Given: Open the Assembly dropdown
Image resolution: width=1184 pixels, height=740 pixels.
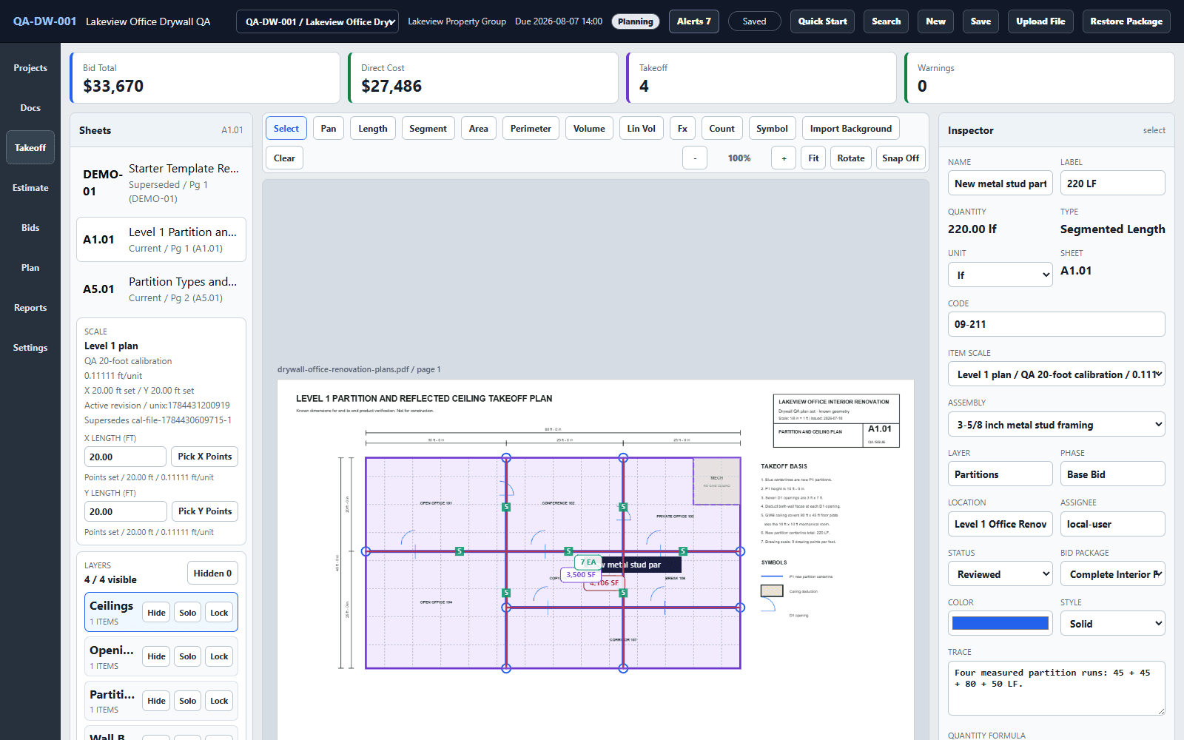Looking at the screenshot, I should point(1057,425).
